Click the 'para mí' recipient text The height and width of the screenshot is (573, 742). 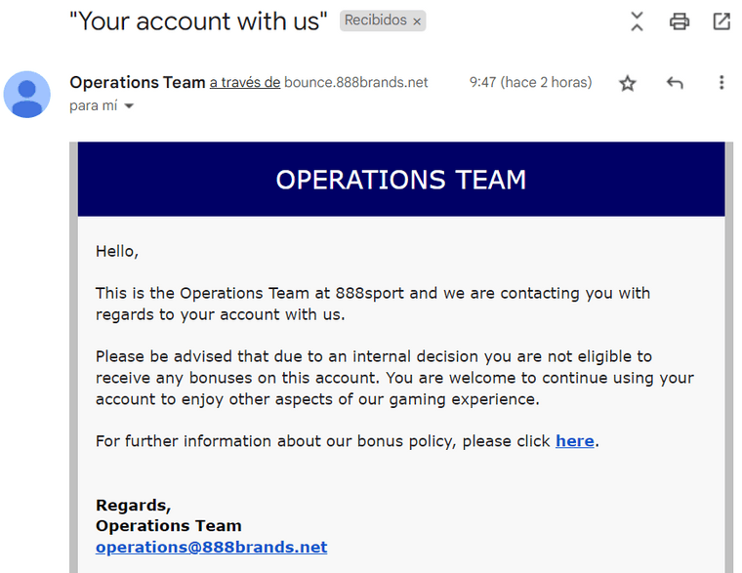[93, 105]
